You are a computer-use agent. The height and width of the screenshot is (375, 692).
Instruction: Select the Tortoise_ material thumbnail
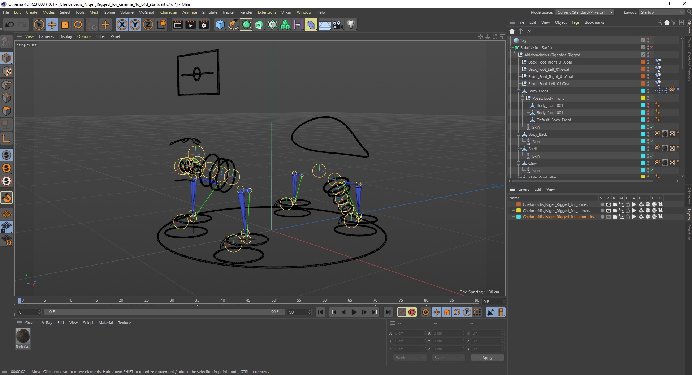pos(23,336)
